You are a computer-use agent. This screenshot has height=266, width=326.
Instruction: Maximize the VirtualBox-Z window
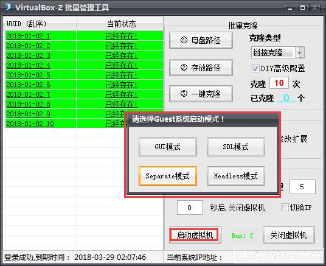[302, 8]
